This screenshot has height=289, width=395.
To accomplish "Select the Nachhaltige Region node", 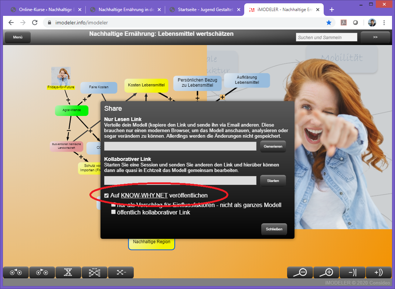I will [x=151, y=244].
